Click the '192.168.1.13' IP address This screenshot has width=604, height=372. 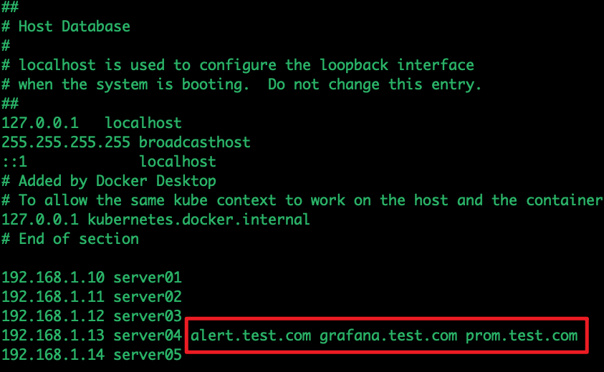click(x=53, y=335)
